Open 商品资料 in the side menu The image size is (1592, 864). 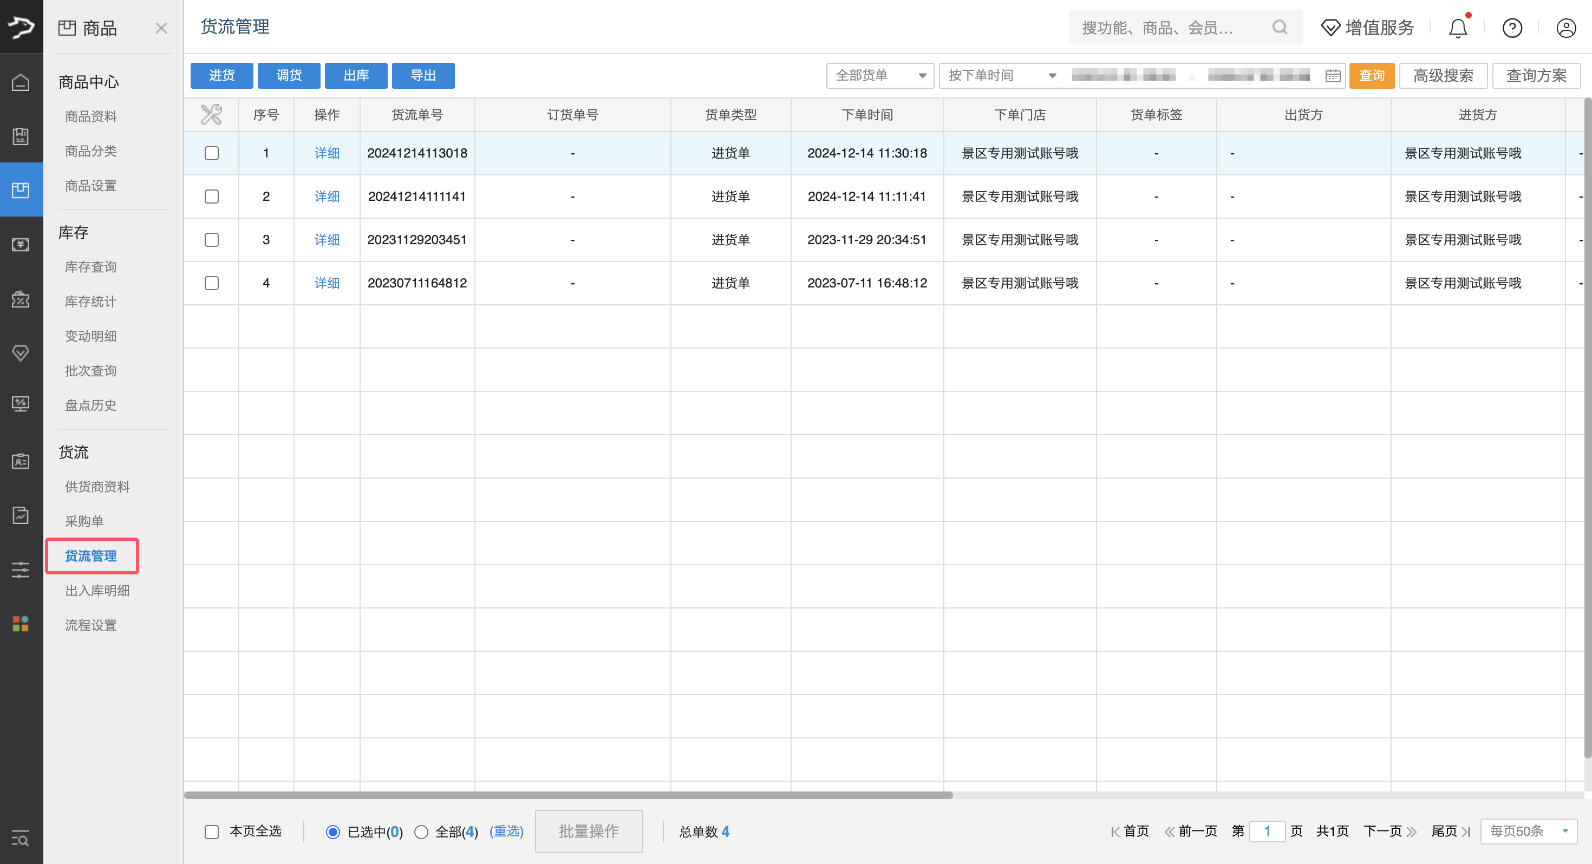(91, 116)
